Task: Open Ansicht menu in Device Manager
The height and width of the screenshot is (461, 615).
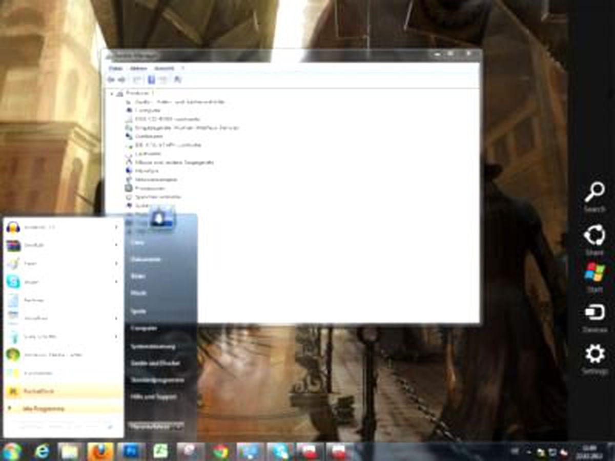Action: [165, 68]
